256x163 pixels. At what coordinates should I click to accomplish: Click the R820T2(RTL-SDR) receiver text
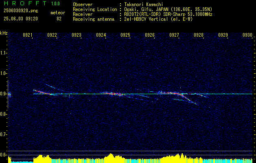[168, 14]
